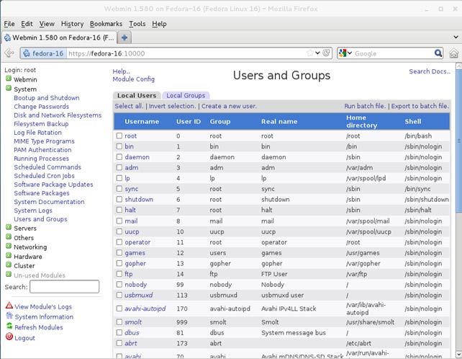Open the History menu
462x359 pixels.
coord(72,24)
